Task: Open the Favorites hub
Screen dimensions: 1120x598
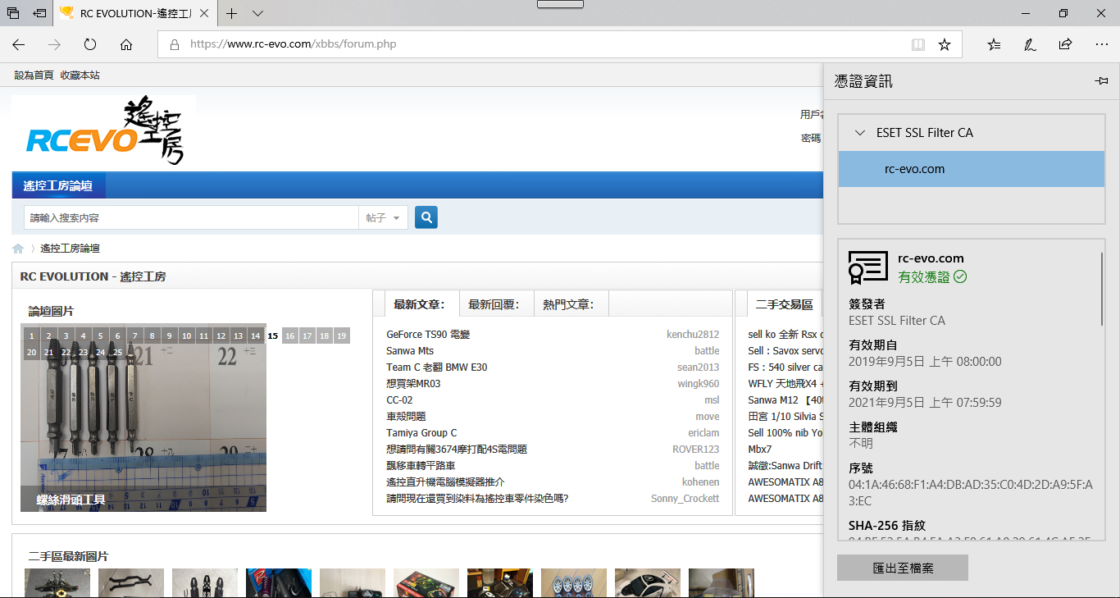Action: (994, 44)
